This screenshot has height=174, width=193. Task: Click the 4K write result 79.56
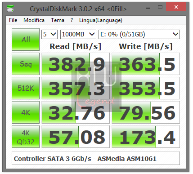coord(146,112)
